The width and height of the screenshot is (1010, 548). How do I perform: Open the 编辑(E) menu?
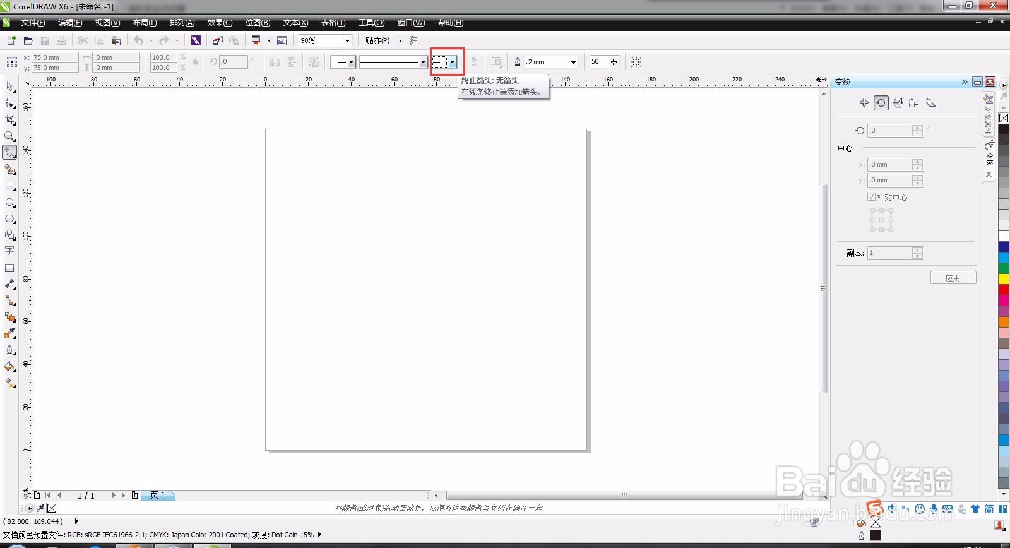click(70, 23)
